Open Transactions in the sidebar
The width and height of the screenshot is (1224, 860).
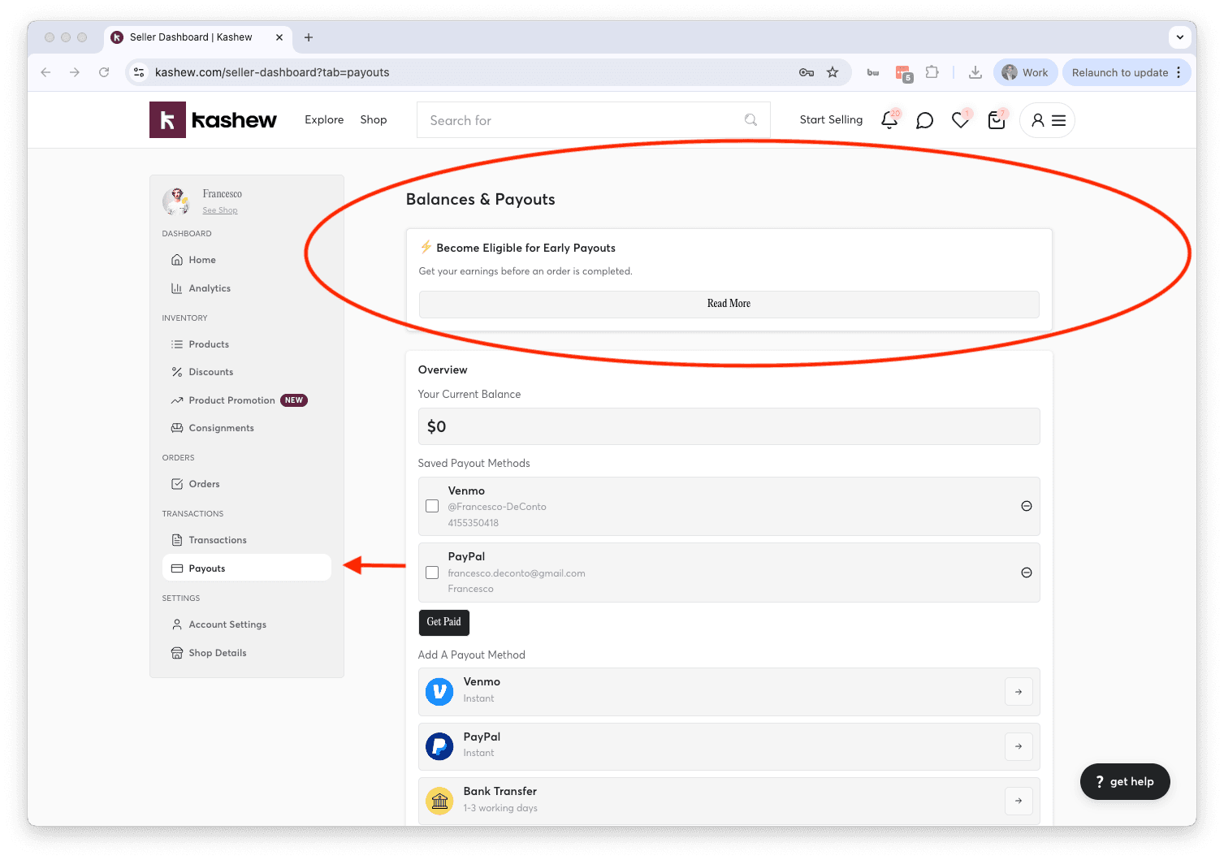(247, 540)
